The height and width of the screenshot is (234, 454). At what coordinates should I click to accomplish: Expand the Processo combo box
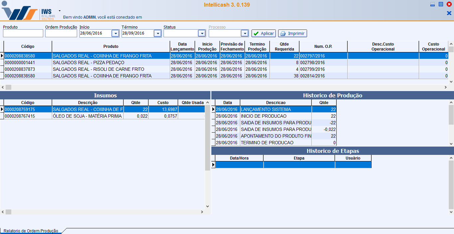coord(244,33)
